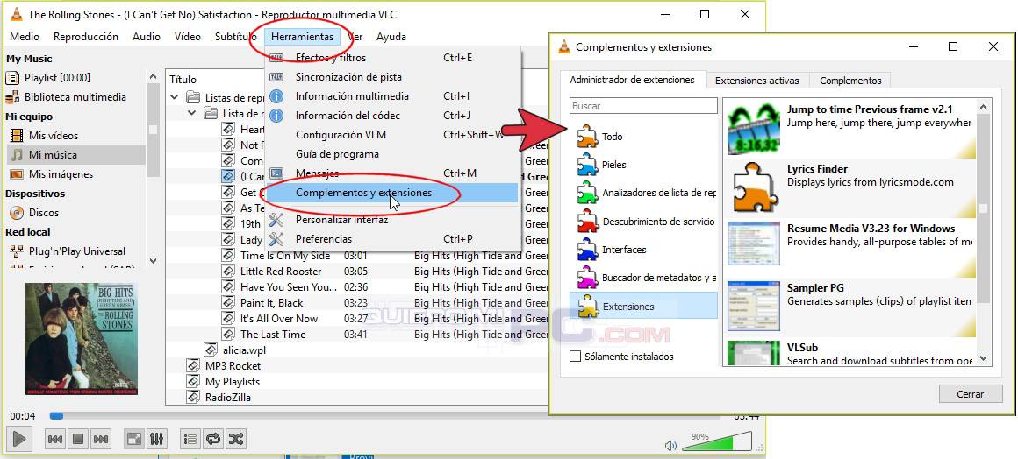Open extended settings equalizer icon
1018x459 pixels.
156,440
